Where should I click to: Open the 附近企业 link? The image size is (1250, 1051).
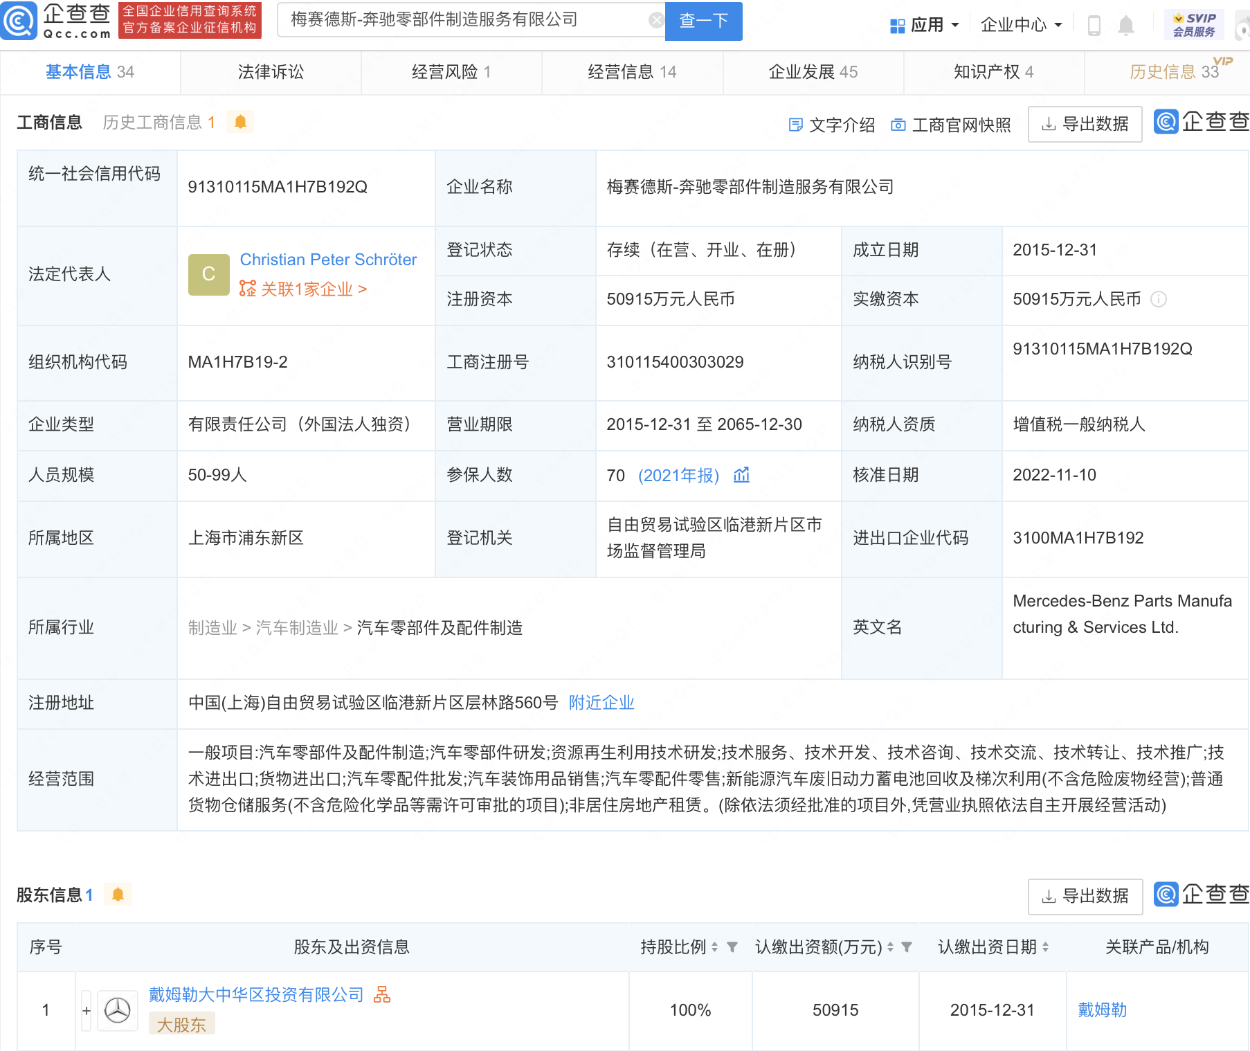click(601, 703)
